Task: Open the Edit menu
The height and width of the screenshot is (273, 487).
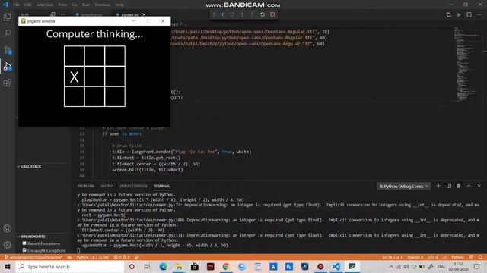Action: [28, 5]
